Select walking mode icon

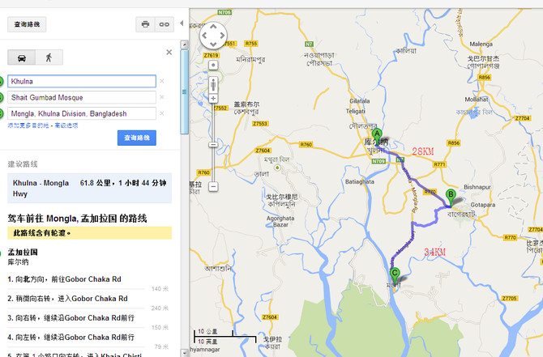[49, 57]
